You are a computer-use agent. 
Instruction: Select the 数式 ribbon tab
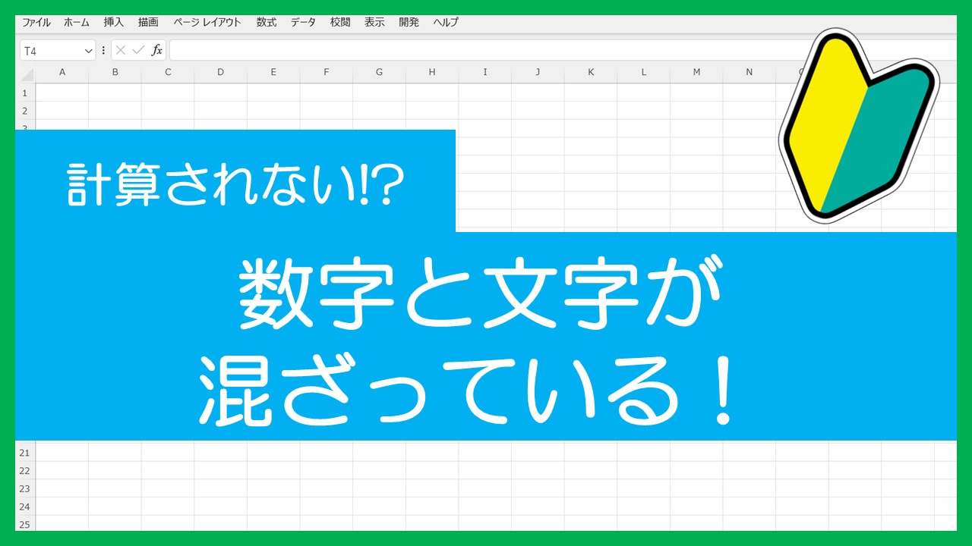coord(267,22)
